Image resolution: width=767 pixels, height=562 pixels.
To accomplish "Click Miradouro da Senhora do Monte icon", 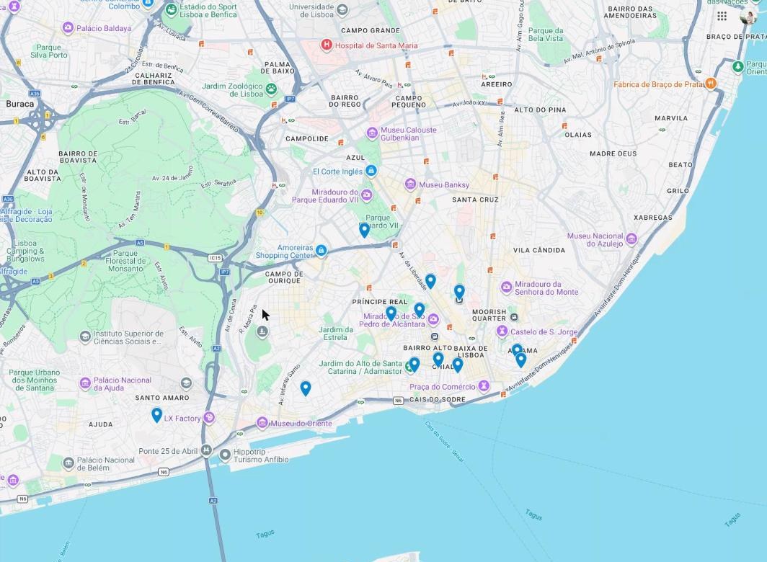I will click(507, 287).
